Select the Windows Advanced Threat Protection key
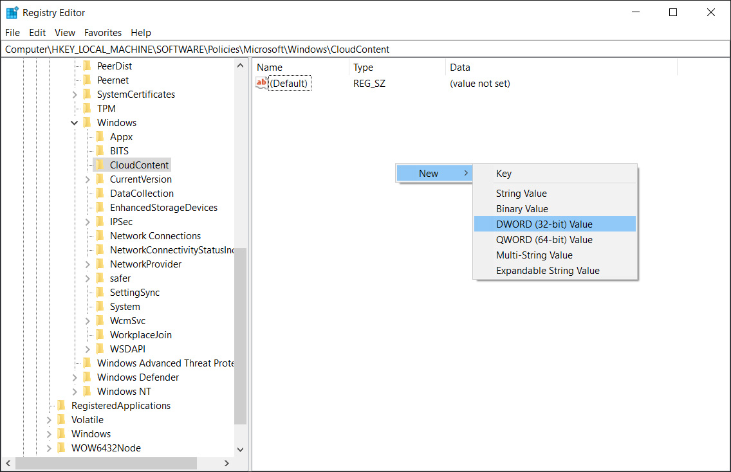Screen dimensions: 731x472 pyautogui.click(x=165, y=363)
